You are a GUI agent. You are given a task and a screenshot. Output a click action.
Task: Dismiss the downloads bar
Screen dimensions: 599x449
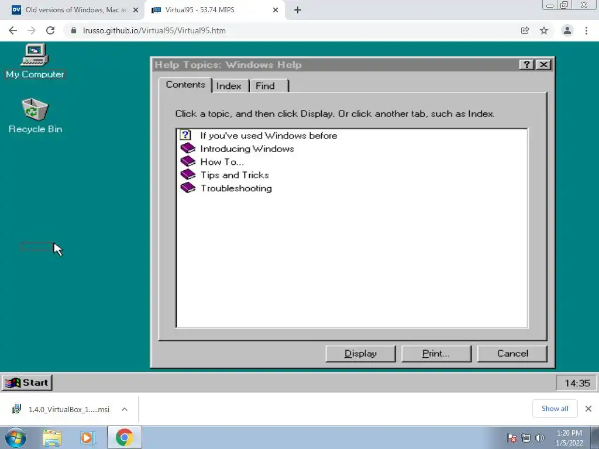tap(588, 409)
